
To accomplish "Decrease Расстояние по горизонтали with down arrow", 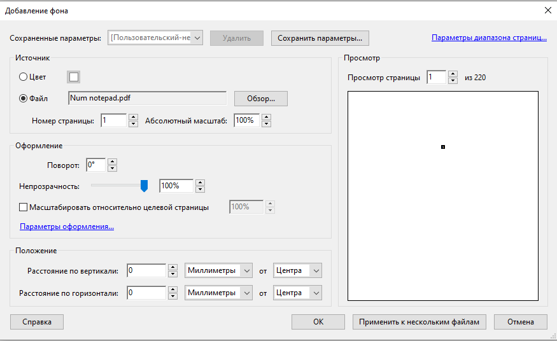I will click(x=173, y=296).
